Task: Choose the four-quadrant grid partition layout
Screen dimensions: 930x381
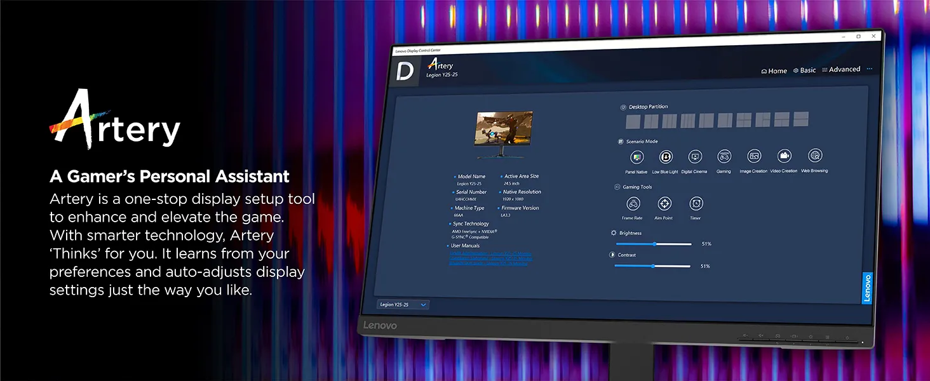Action: (744, 119)
